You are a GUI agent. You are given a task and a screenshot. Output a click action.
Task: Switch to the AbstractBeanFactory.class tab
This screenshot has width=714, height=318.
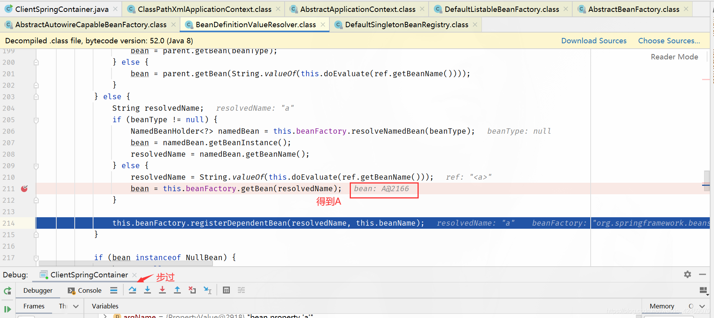[x=633, y=9]
